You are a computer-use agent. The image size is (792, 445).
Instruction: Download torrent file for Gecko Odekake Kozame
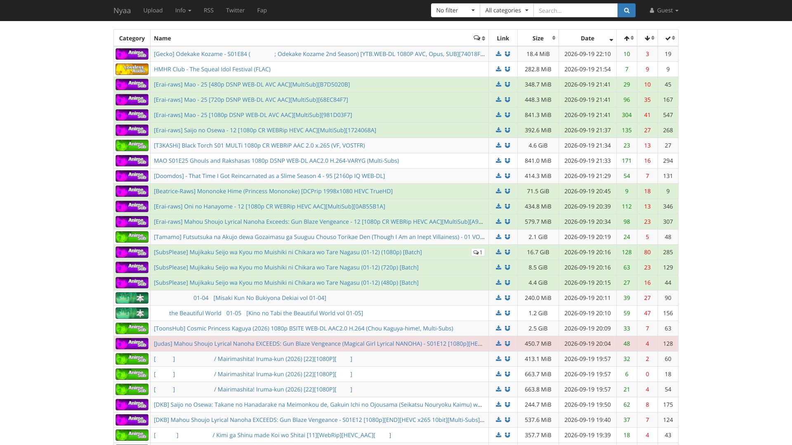pyautogui.click(x=498, y=54)
